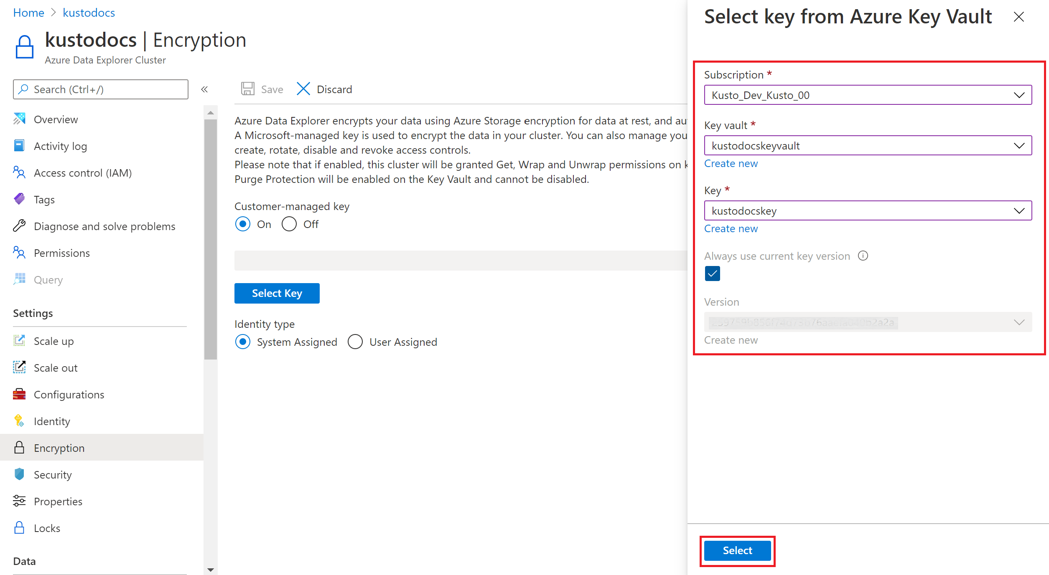Click the Configurations icon in sidebar

tap(19, 394)
